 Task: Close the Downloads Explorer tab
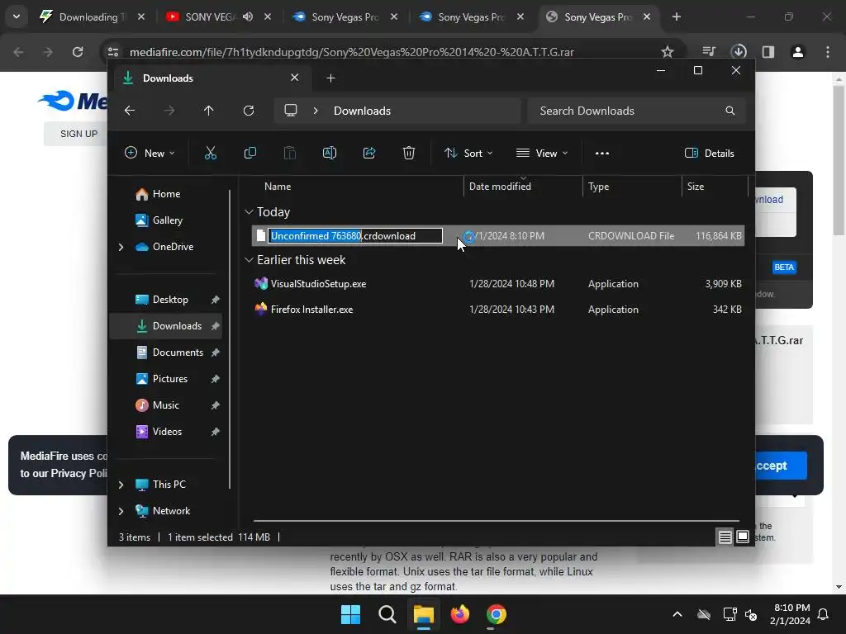295,78
